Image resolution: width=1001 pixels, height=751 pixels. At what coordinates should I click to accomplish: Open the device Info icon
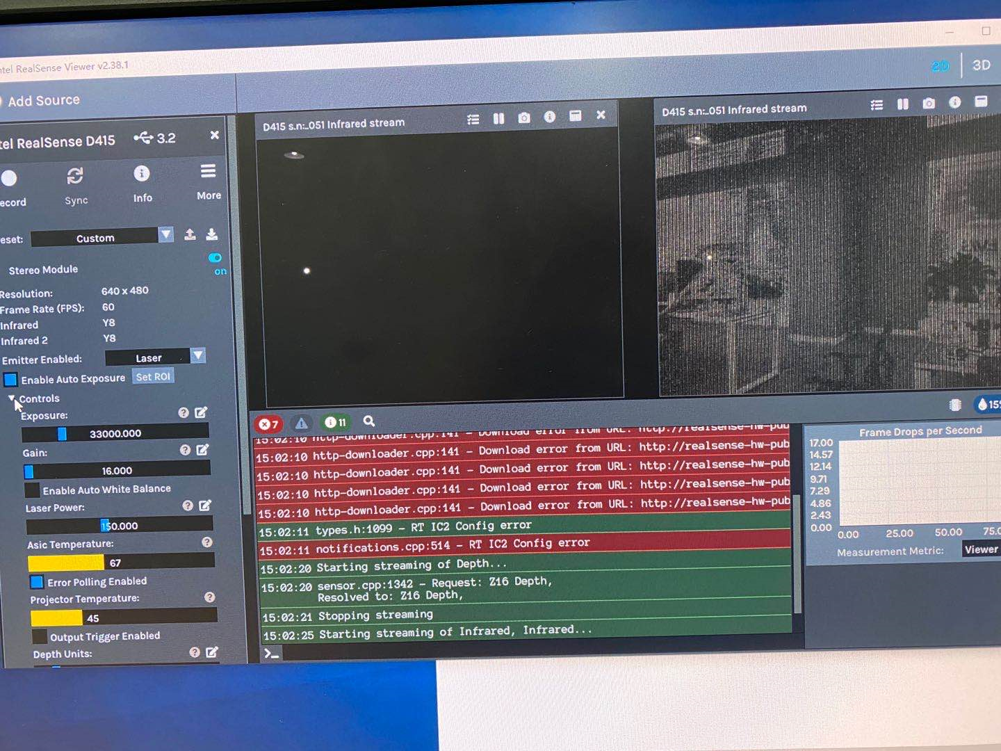[141, 174]
